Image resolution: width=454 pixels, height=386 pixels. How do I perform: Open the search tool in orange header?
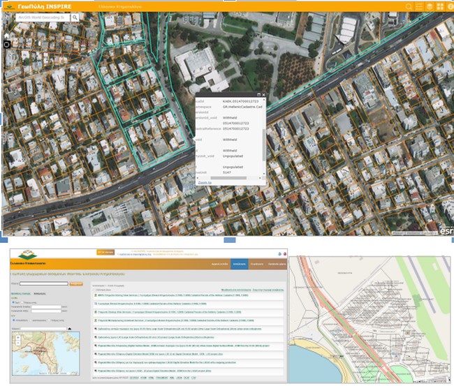409,6
